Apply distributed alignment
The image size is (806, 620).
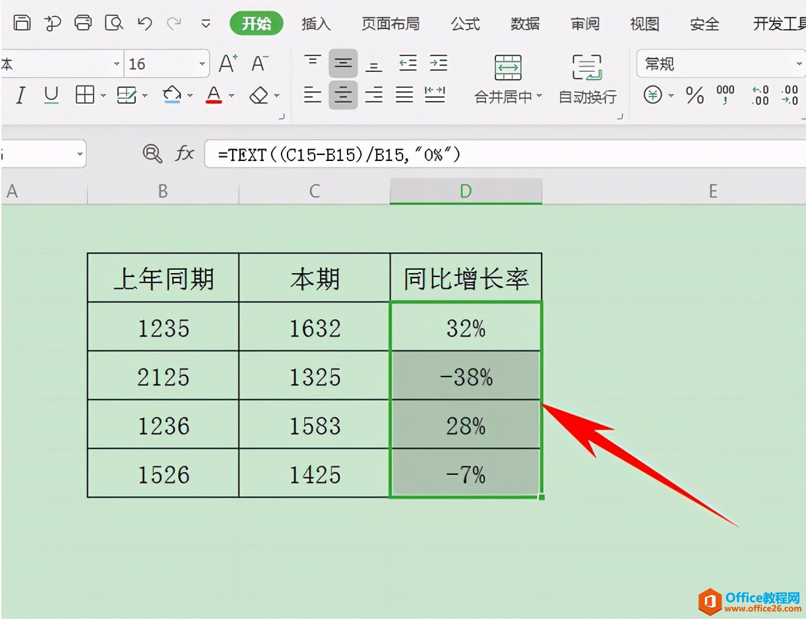click(435, 96)
